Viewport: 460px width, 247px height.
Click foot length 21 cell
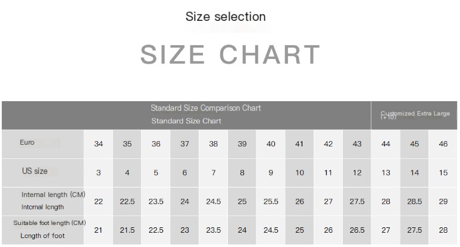(99, 230)
